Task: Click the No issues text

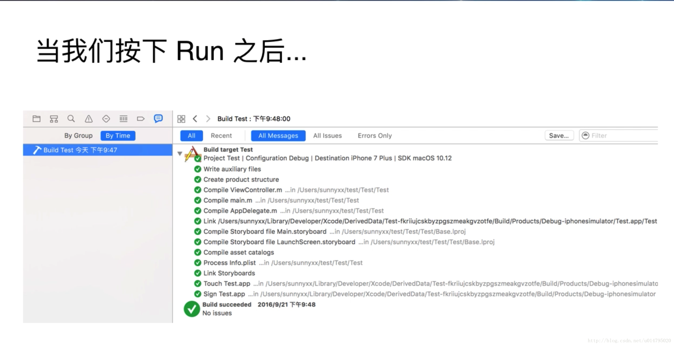Action: pyautogui.click(x=217, y=313)
